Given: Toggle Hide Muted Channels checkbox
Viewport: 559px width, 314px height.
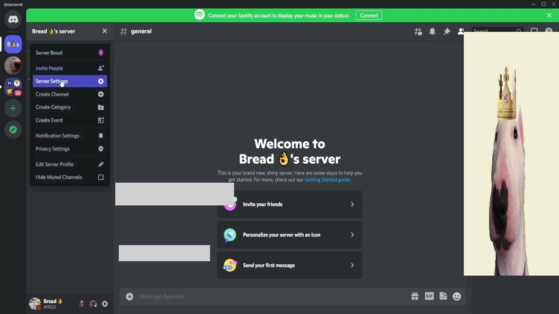Looking at the screenshot, I should pos(101,177).
